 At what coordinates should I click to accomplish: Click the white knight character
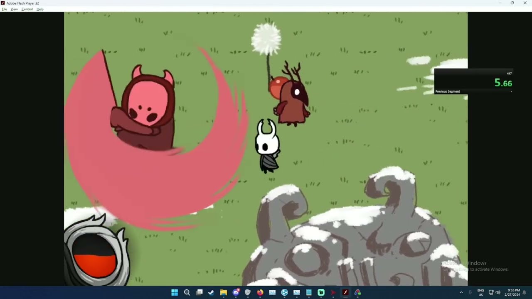coord(267,146)
